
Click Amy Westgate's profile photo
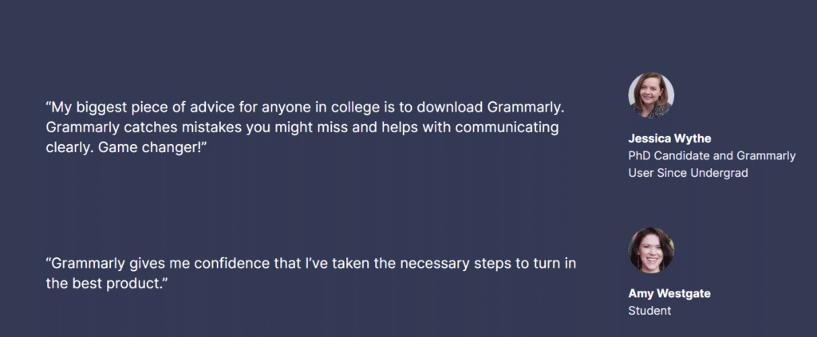pyautogui.click(x=651, y=250)
